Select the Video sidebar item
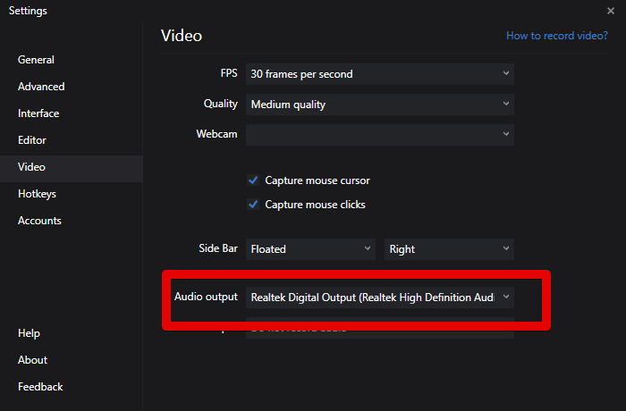 click(31, 167)
